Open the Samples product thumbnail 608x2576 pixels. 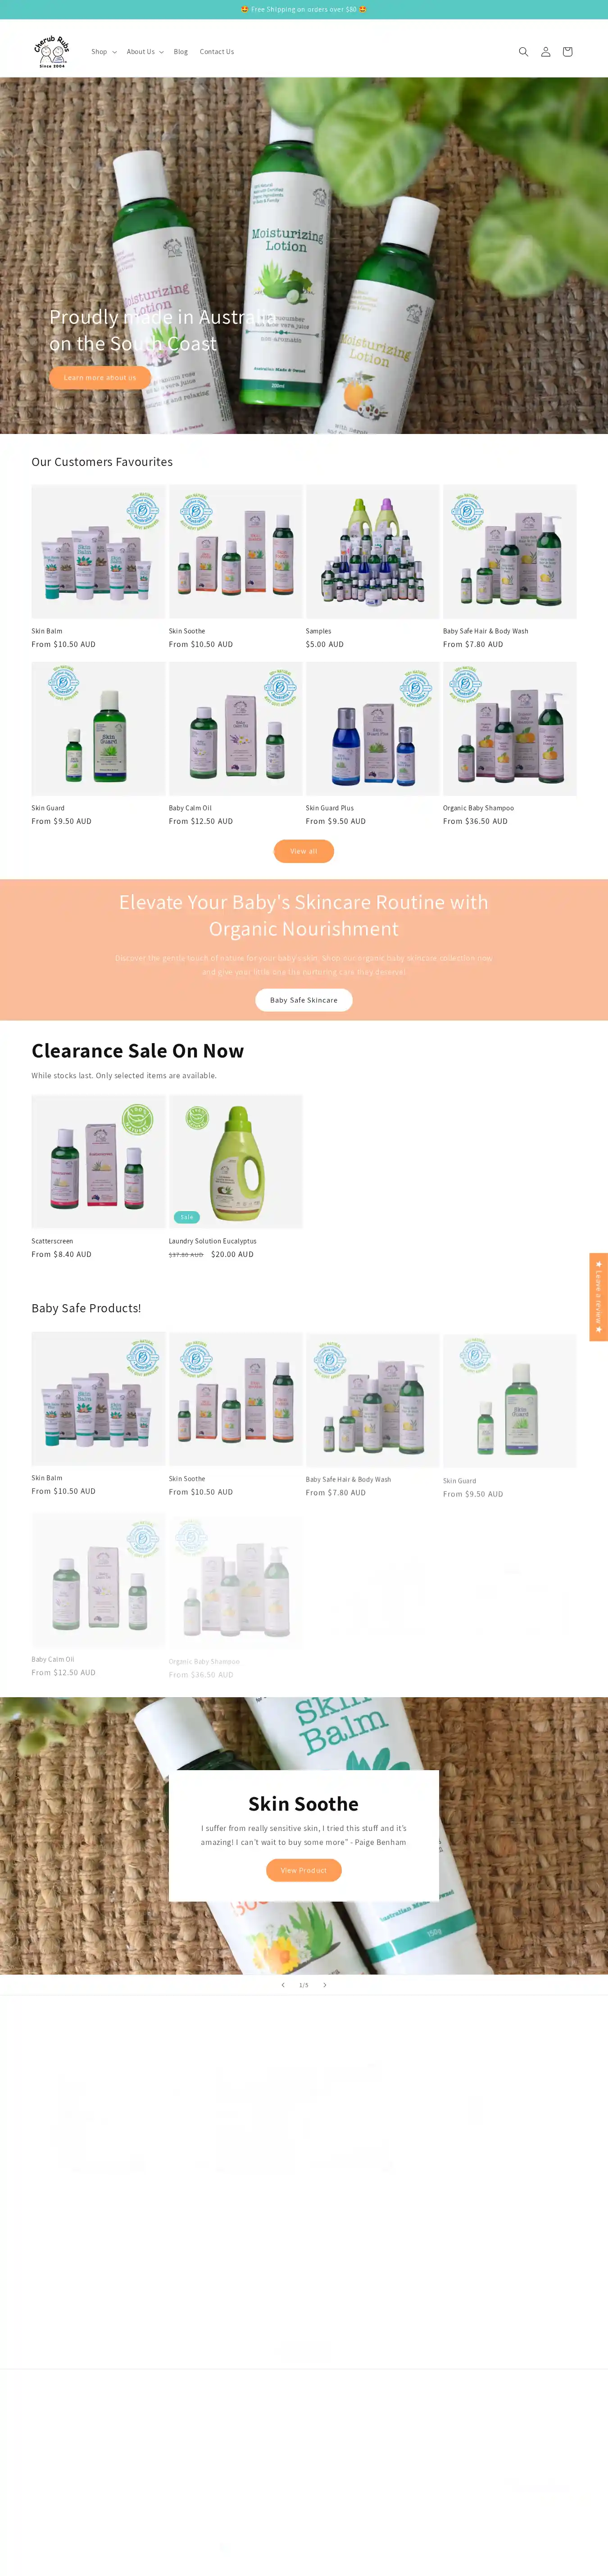click(x=372, y=552)
